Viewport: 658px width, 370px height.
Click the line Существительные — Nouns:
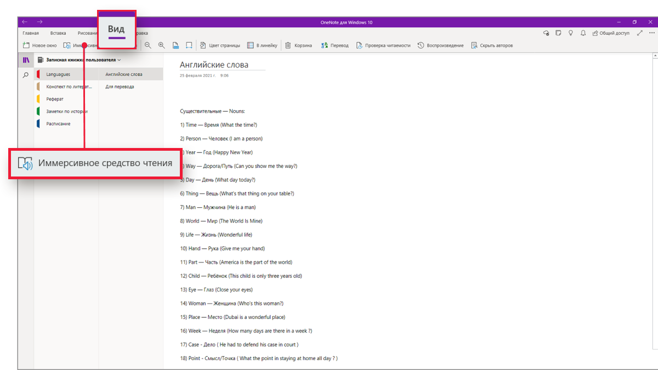[212, 111]
